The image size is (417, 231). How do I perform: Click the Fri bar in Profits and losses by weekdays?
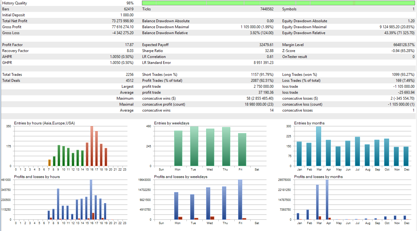240,200
